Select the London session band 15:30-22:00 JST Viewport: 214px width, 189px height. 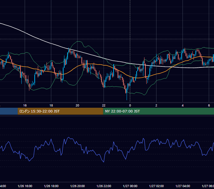pyautogui.click(x=60, y=111)
